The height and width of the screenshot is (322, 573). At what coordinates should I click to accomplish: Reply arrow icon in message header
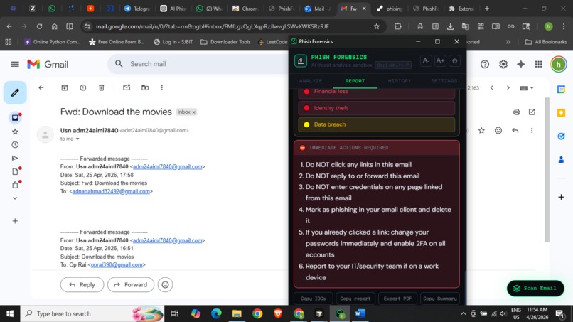[515, 131]
